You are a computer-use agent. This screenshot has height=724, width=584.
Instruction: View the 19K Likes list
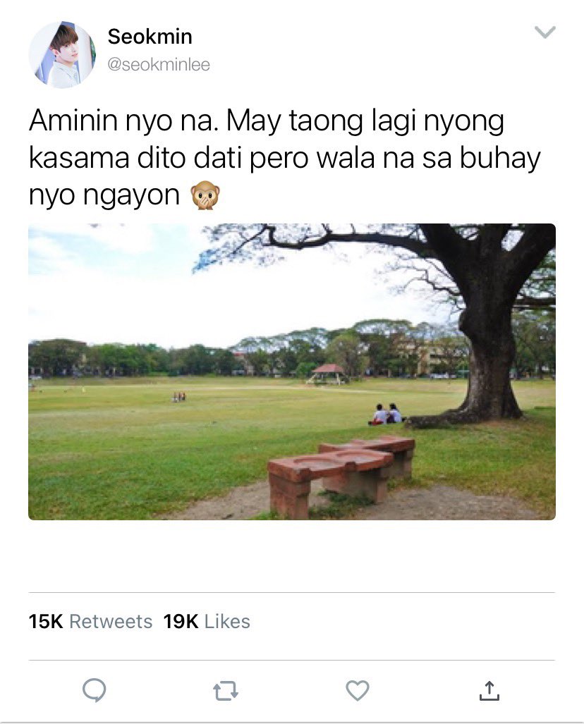(x=207, y=622)
